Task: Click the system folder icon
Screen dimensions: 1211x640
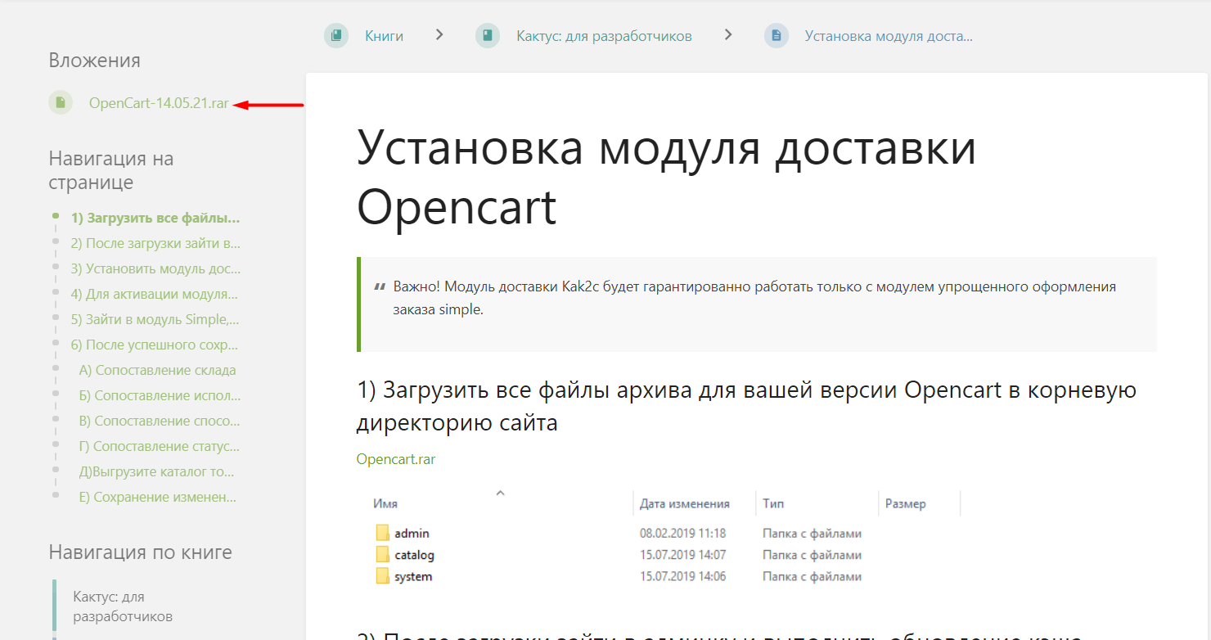Action: point(382,576)
